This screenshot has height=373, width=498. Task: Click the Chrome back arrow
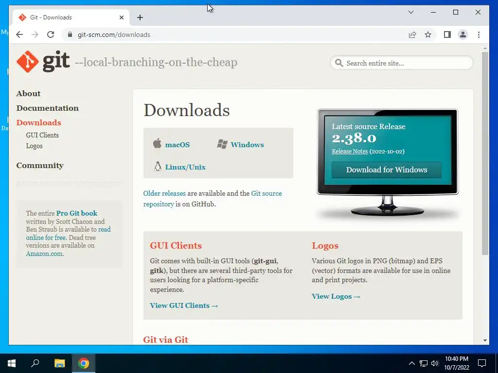click(19, 34)
